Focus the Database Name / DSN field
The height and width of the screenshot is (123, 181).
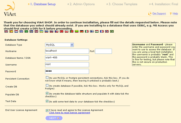[x=67, y=58]
